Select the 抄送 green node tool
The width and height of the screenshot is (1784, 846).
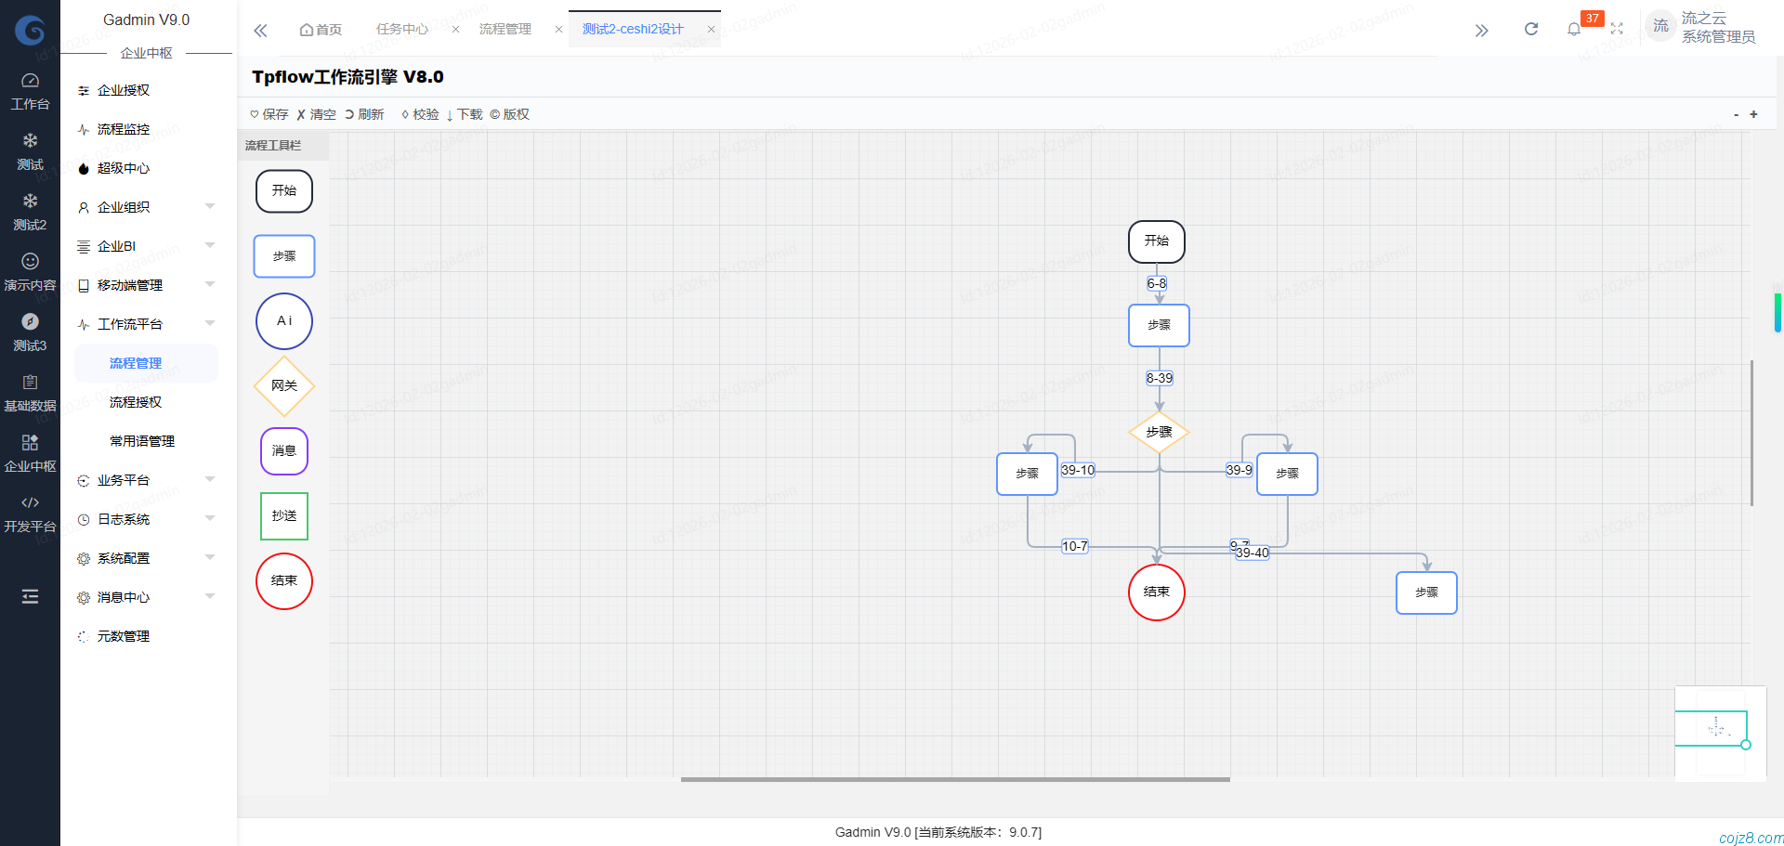coord(283,516)
